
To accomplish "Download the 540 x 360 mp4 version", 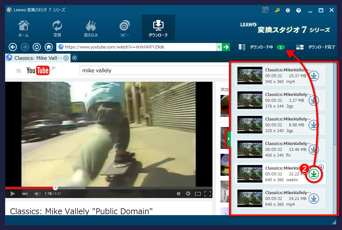I will (x=313, y=76).
